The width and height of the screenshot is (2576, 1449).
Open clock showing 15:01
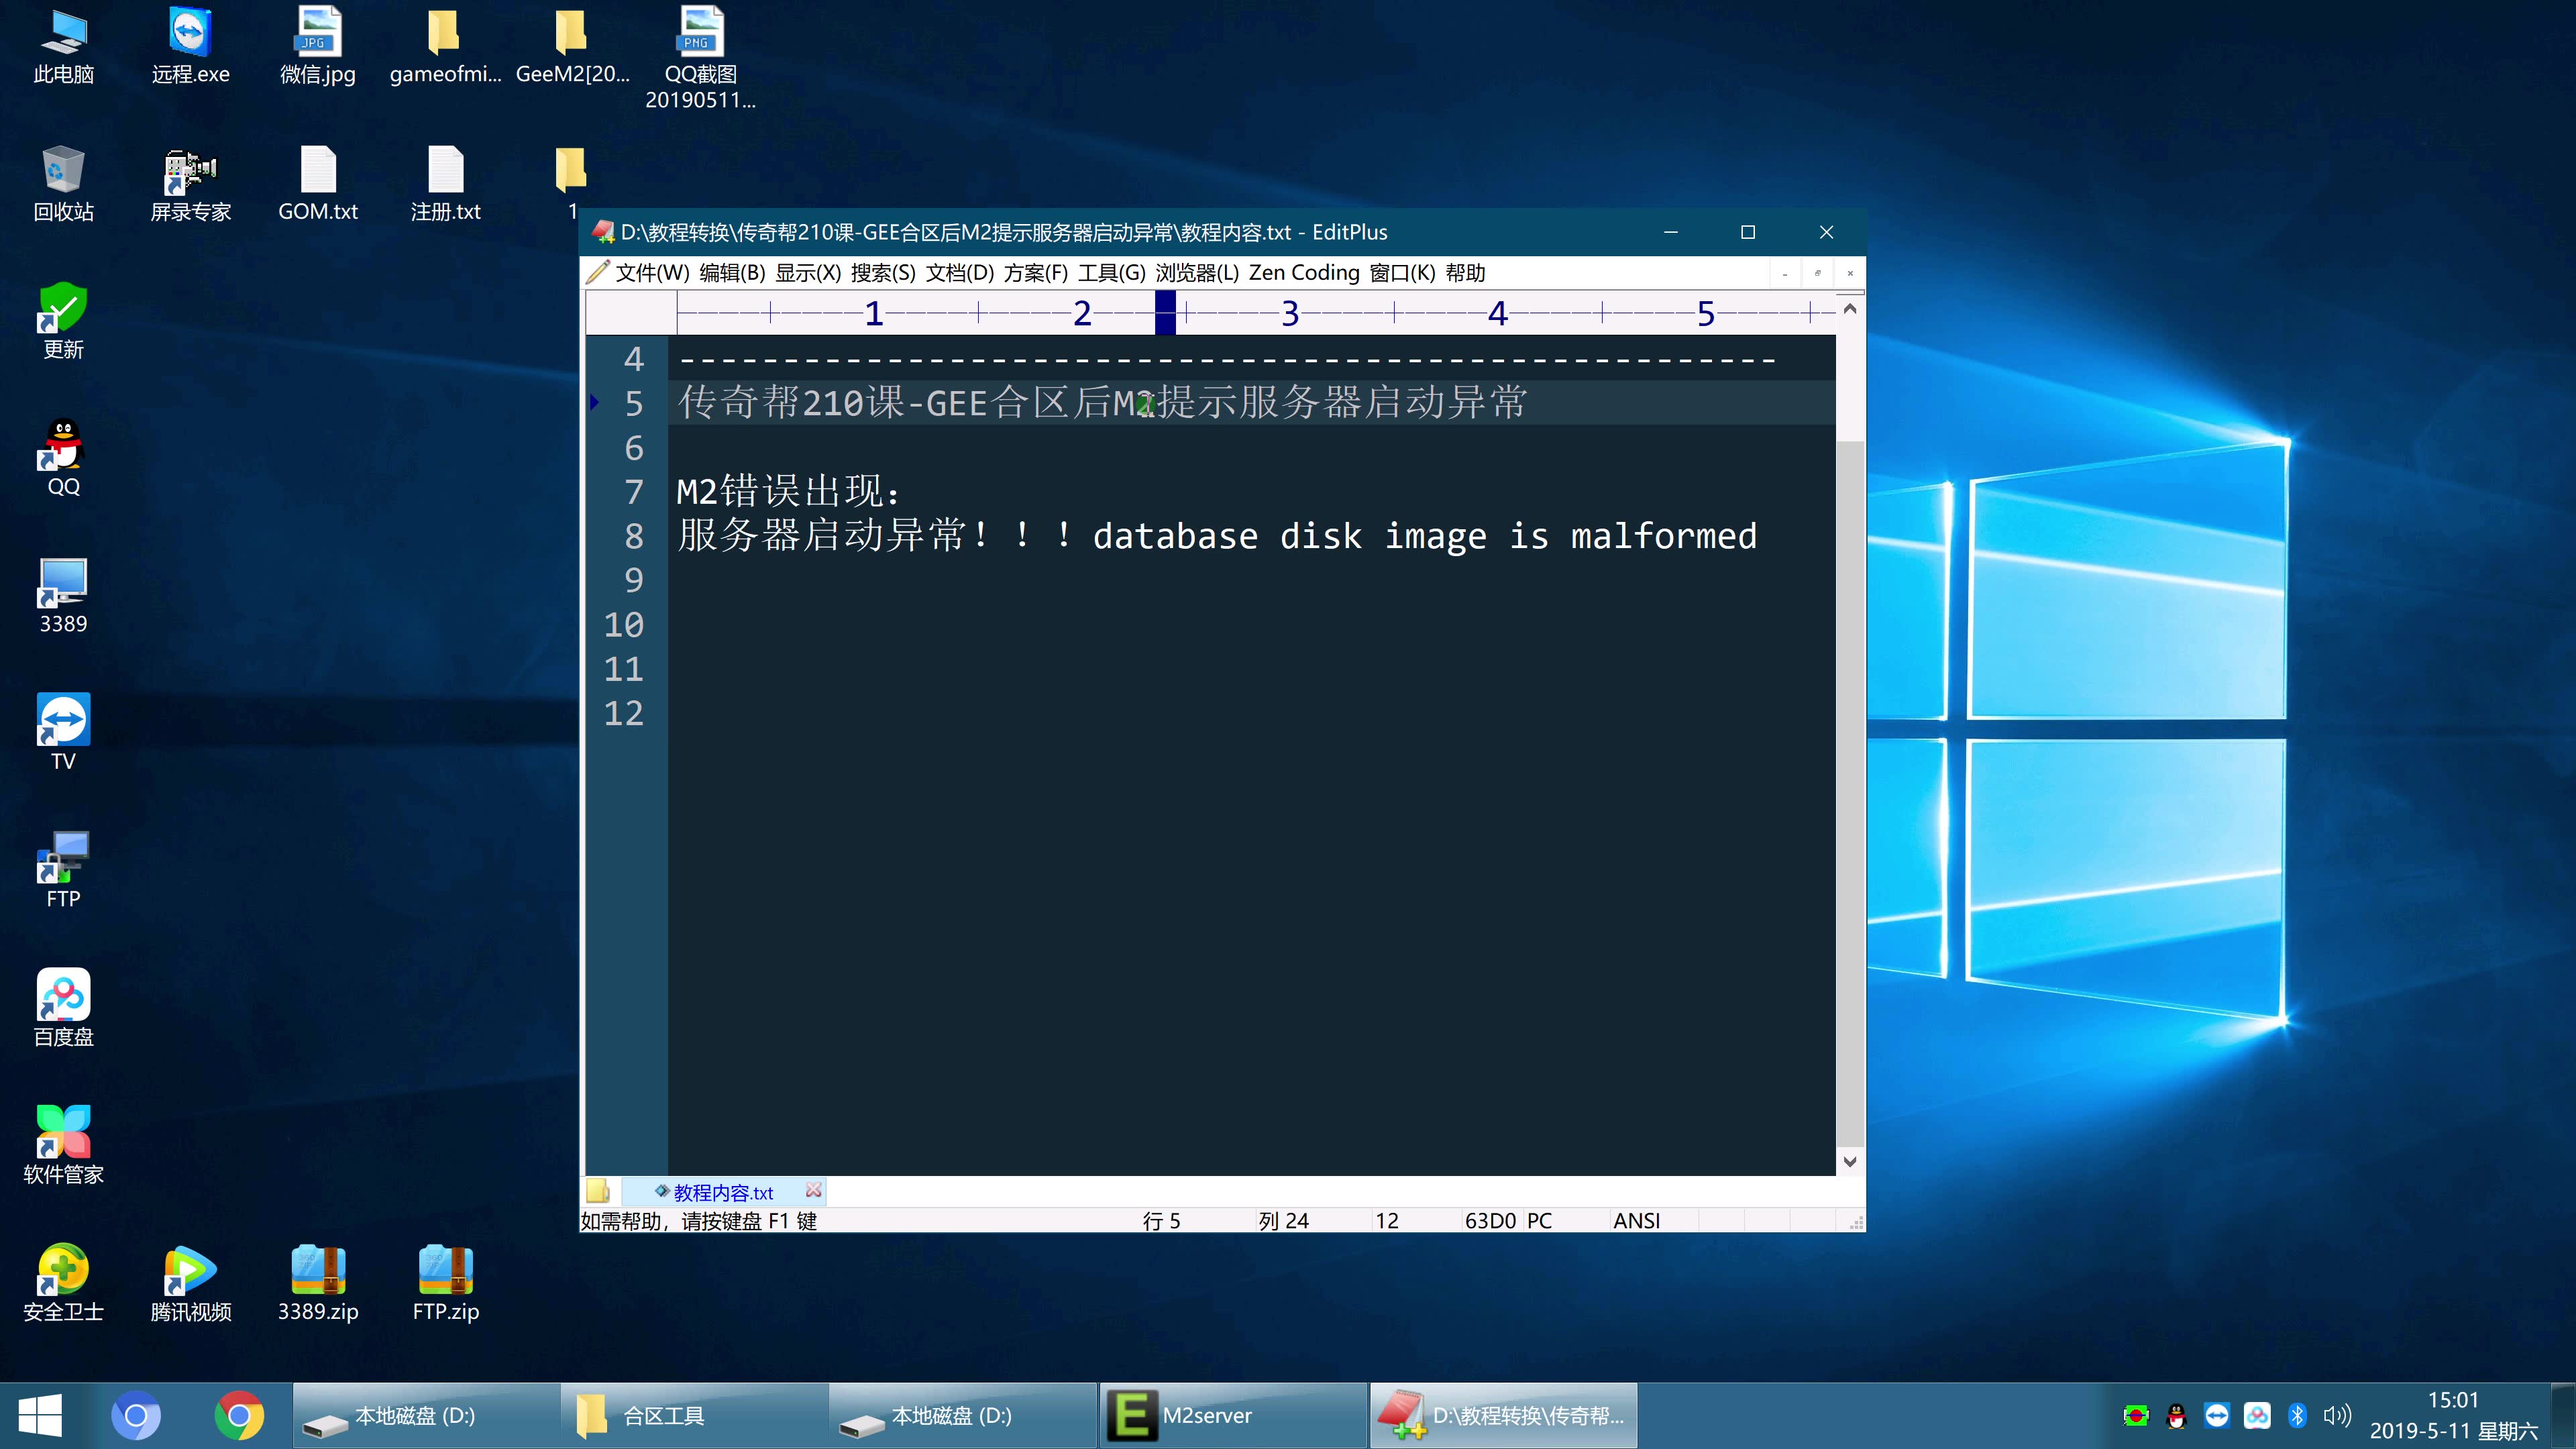[2453, 1416]
